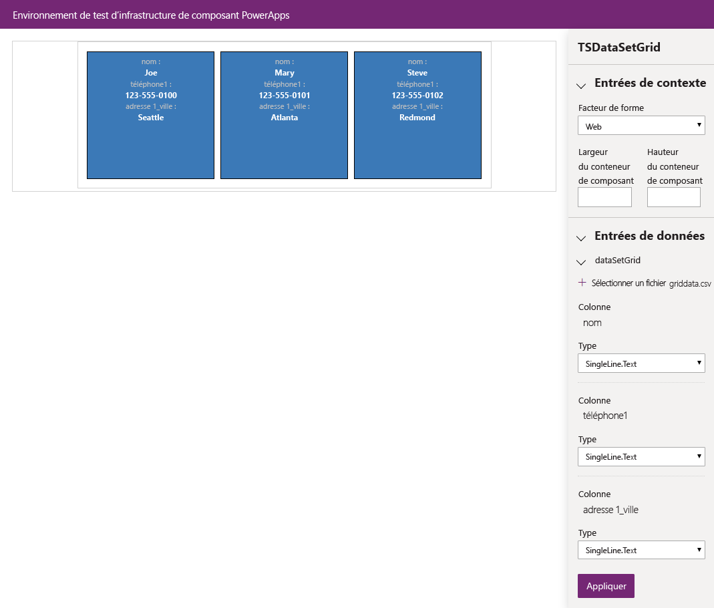Screen dimensions: 714x608
Task: Click the téléphone1 Type dropdown arrow icon
Action: coord(699,456)
